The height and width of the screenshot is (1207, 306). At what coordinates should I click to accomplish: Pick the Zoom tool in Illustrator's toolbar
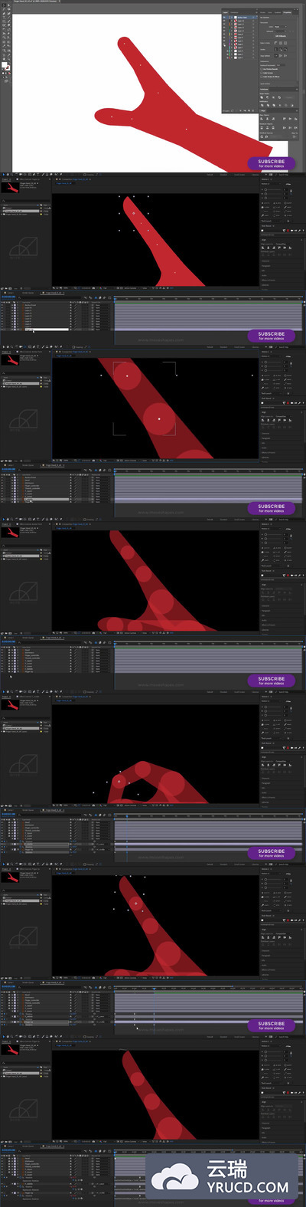pos(9,59)
